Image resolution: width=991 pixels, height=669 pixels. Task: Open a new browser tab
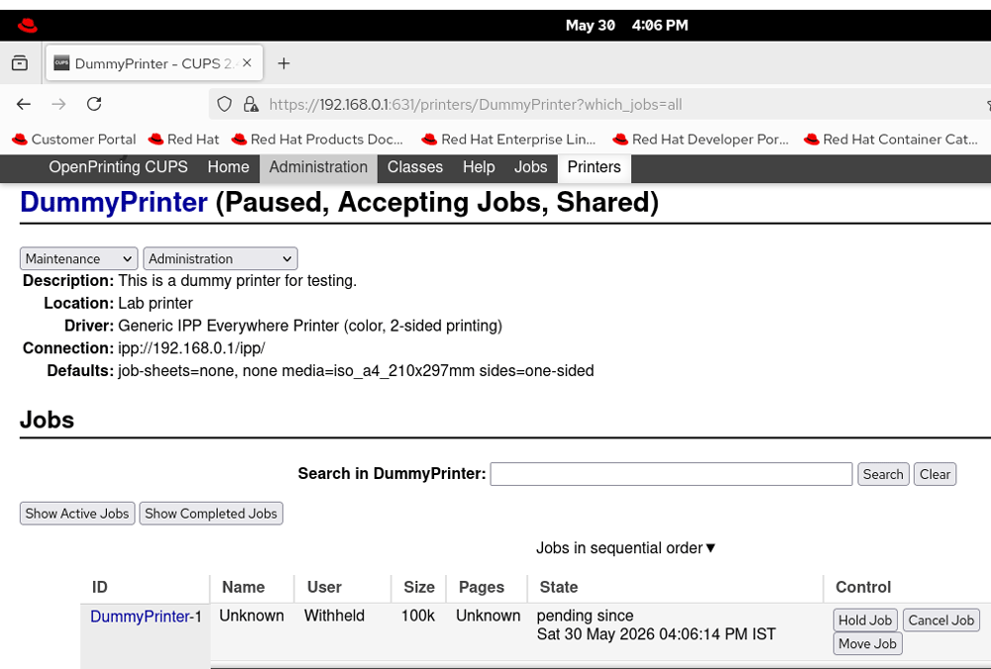283,63
